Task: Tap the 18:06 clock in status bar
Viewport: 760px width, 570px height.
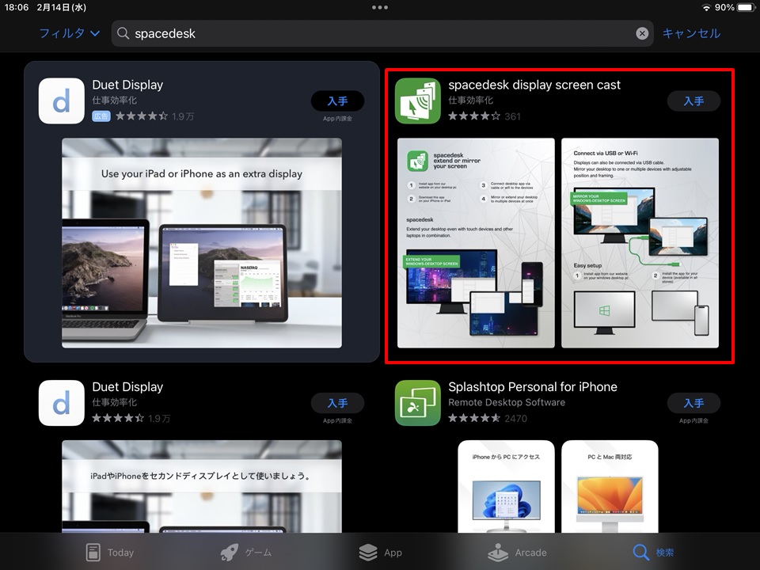Action: [x=17, y=7]
